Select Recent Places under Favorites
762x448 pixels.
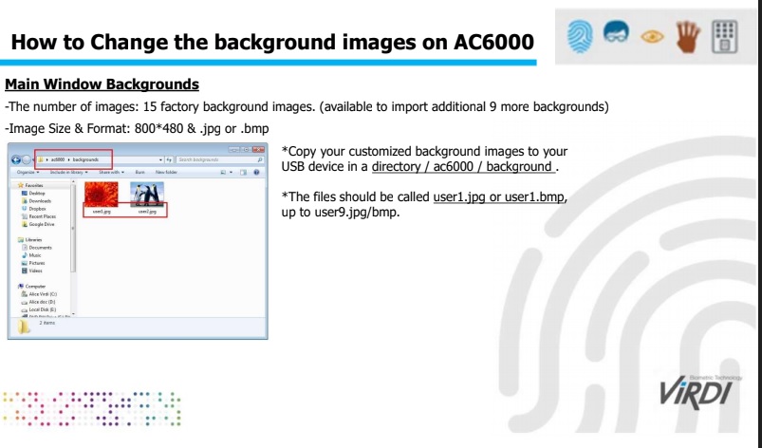point(39,216)
